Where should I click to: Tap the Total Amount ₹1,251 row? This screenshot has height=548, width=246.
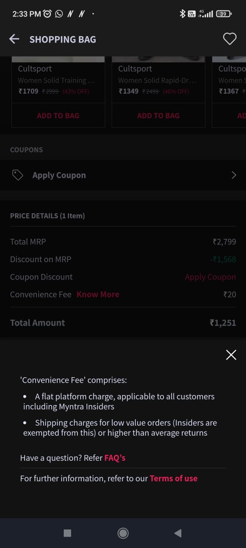(123, 323)
